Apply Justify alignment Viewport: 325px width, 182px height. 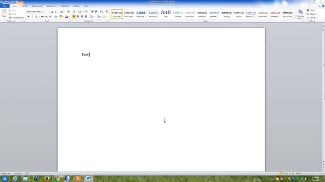[x=86, y=17]
